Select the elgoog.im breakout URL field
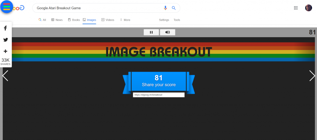 (159, 95)
